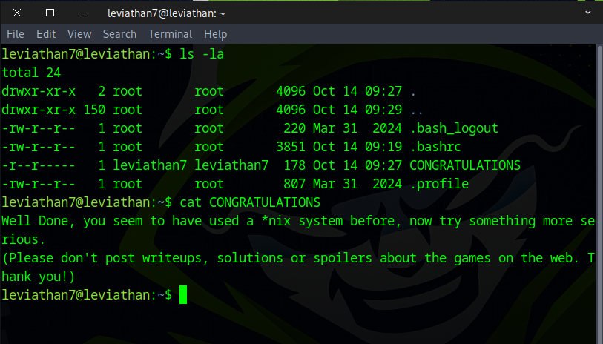Maximize the terminal window

point(50,13)
